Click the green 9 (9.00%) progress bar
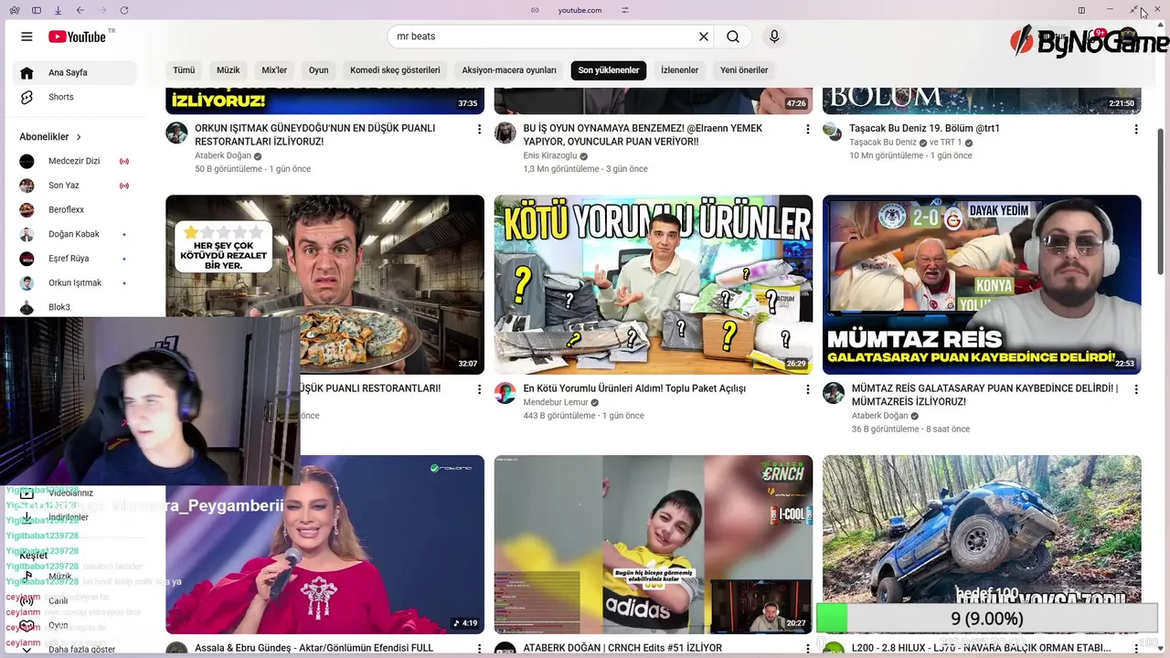Screen dimensions: 1170x658 (986, 619)
